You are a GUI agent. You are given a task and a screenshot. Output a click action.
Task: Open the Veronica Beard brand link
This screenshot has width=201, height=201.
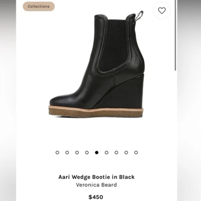[x=96, y=185]
